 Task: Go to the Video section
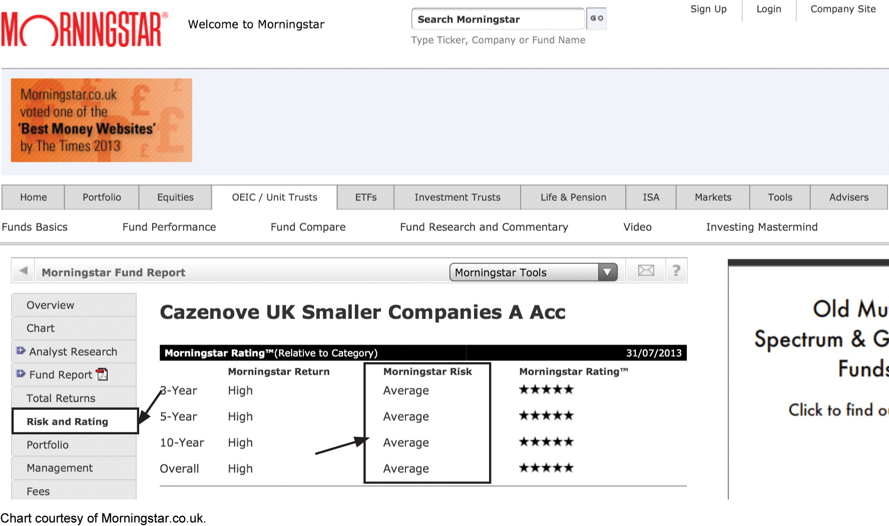click(x=637, y=227)
